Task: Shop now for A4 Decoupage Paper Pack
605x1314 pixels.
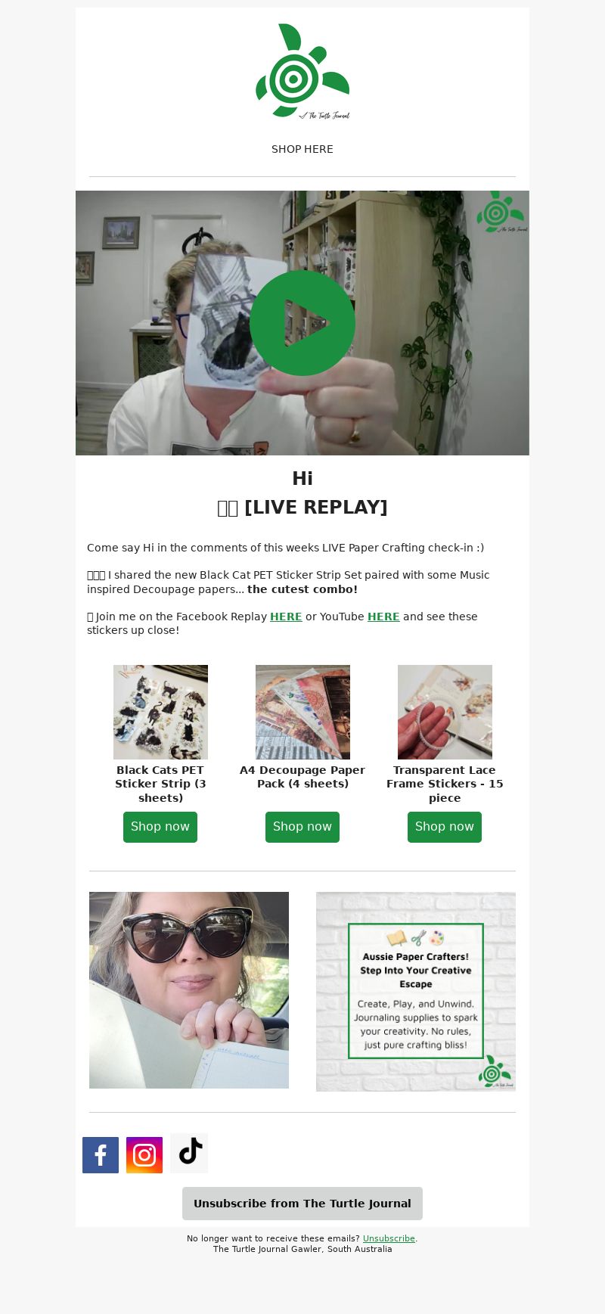Action: coord(302,827)
